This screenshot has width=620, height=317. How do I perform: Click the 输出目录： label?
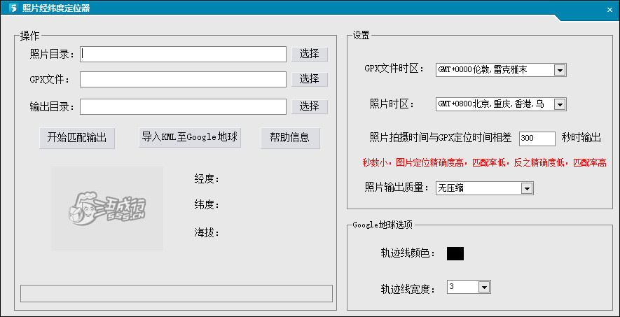tap(53, 106)
